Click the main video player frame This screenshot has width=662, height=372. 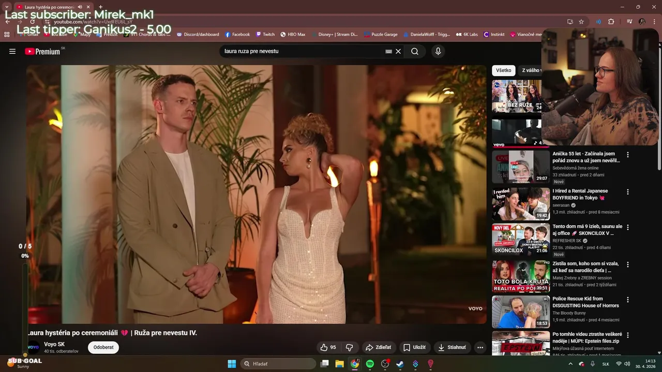pos(257,194)
